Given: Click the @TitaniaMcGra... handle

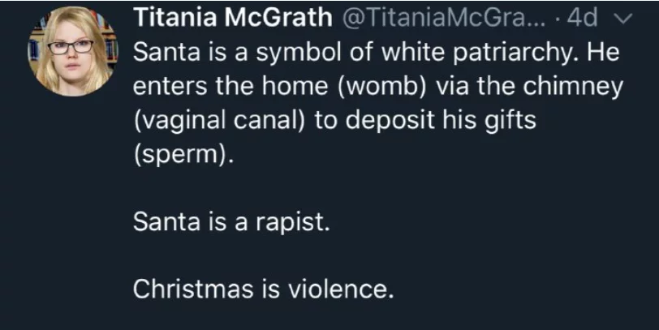Looking at the screenshot, I should (x=438, y=17).
